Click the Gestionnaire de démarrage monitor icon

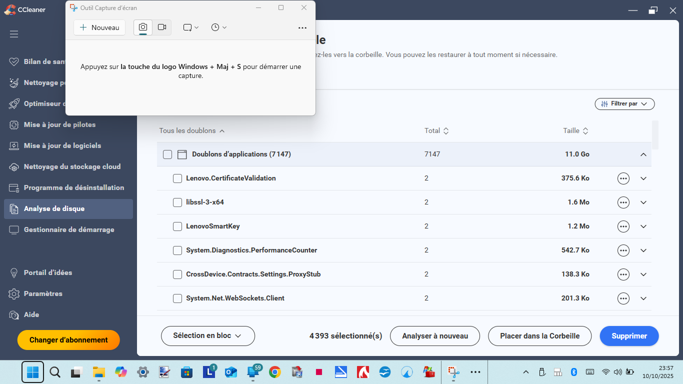14,230
